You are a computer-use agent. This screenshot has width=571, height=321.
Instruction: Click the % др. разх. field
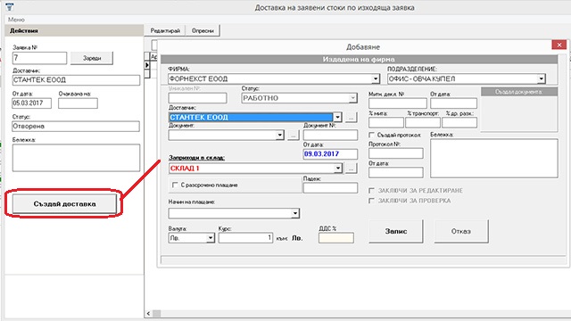tap(459, 123)
